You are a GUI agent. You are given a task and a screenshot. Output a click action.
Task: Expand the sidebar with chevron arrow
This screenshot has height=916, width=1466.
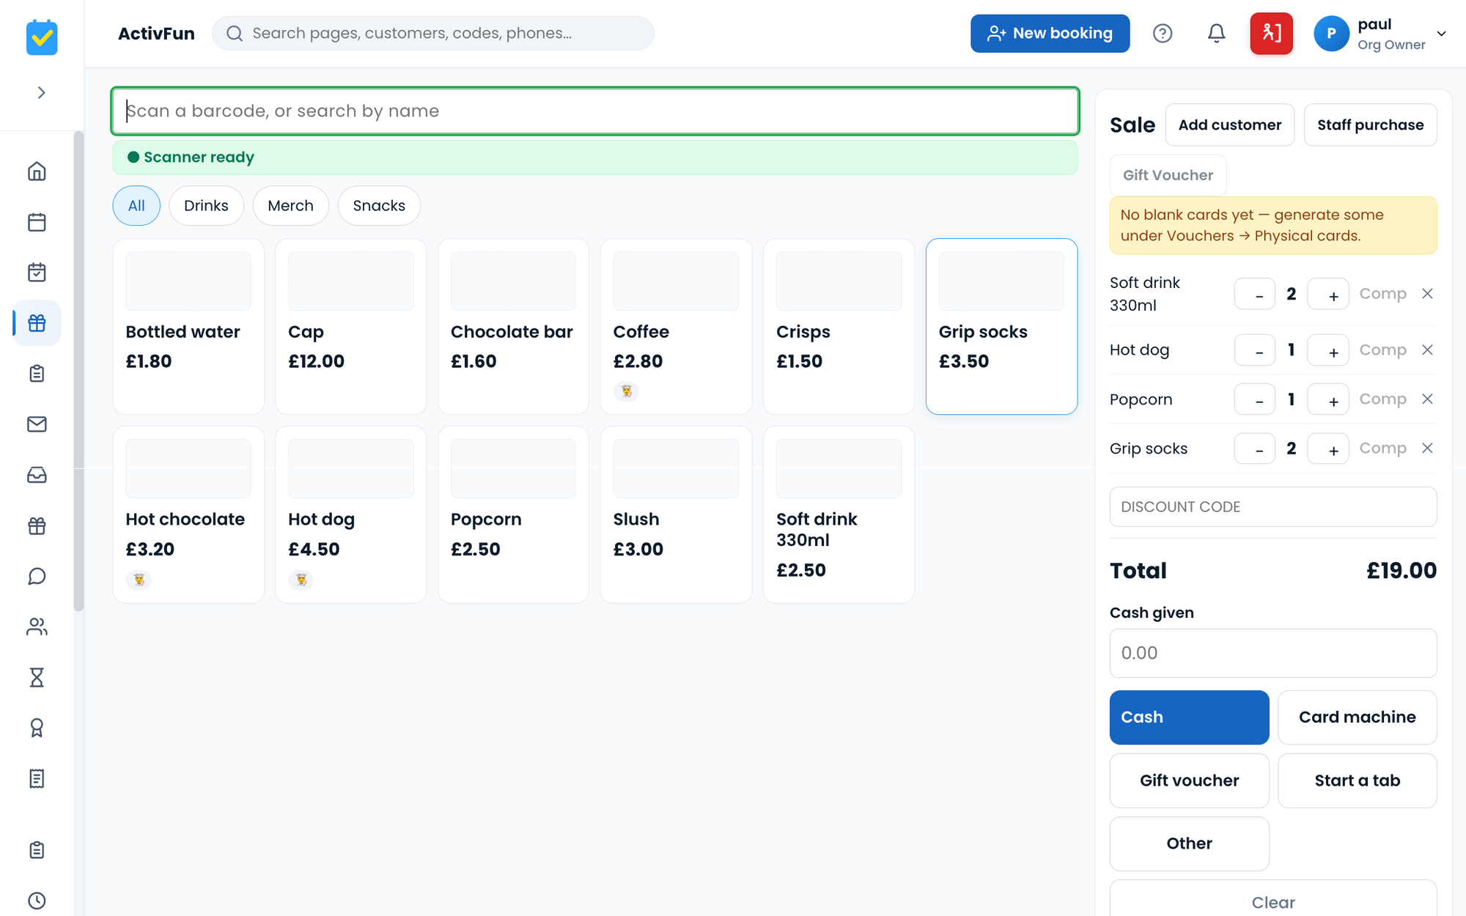42,92
